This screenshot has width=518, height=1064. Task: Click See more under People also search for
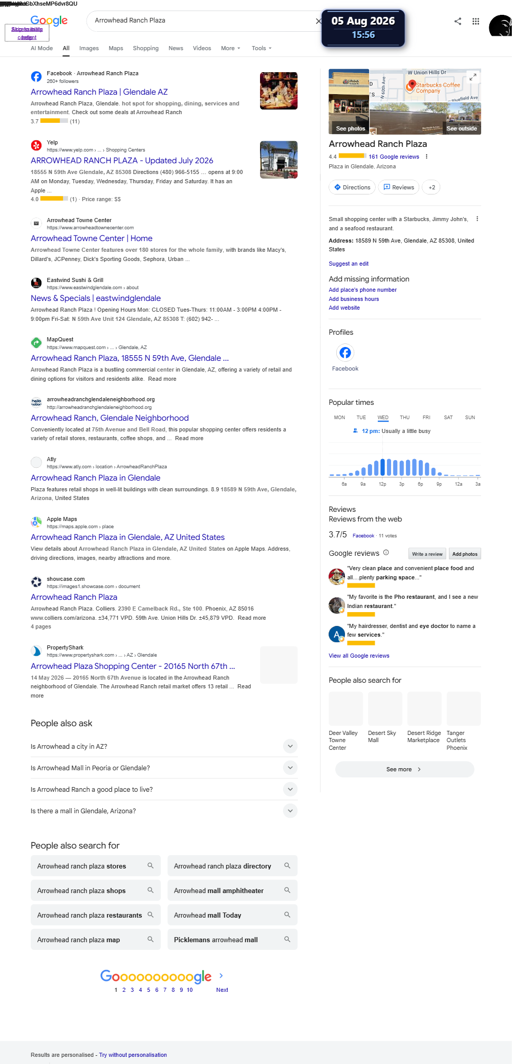coord(404,769)
